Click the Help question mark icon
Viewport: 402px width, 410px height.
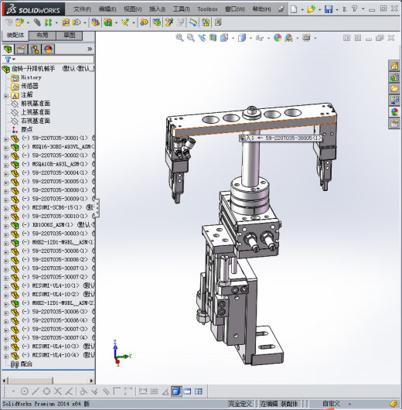point(354,9)
